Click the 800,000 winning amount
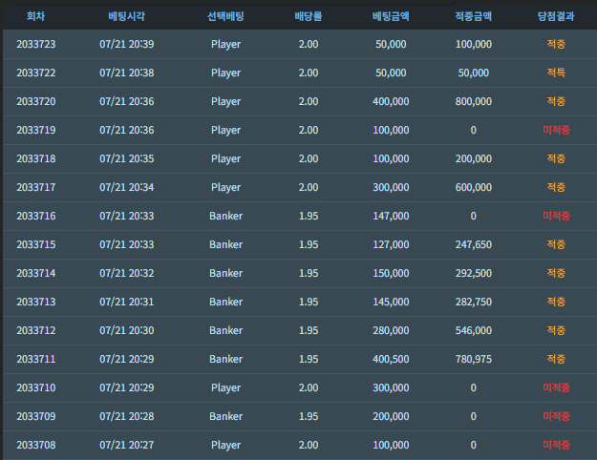Viewport: 597px width, 460px height. [x=473, y=101]
